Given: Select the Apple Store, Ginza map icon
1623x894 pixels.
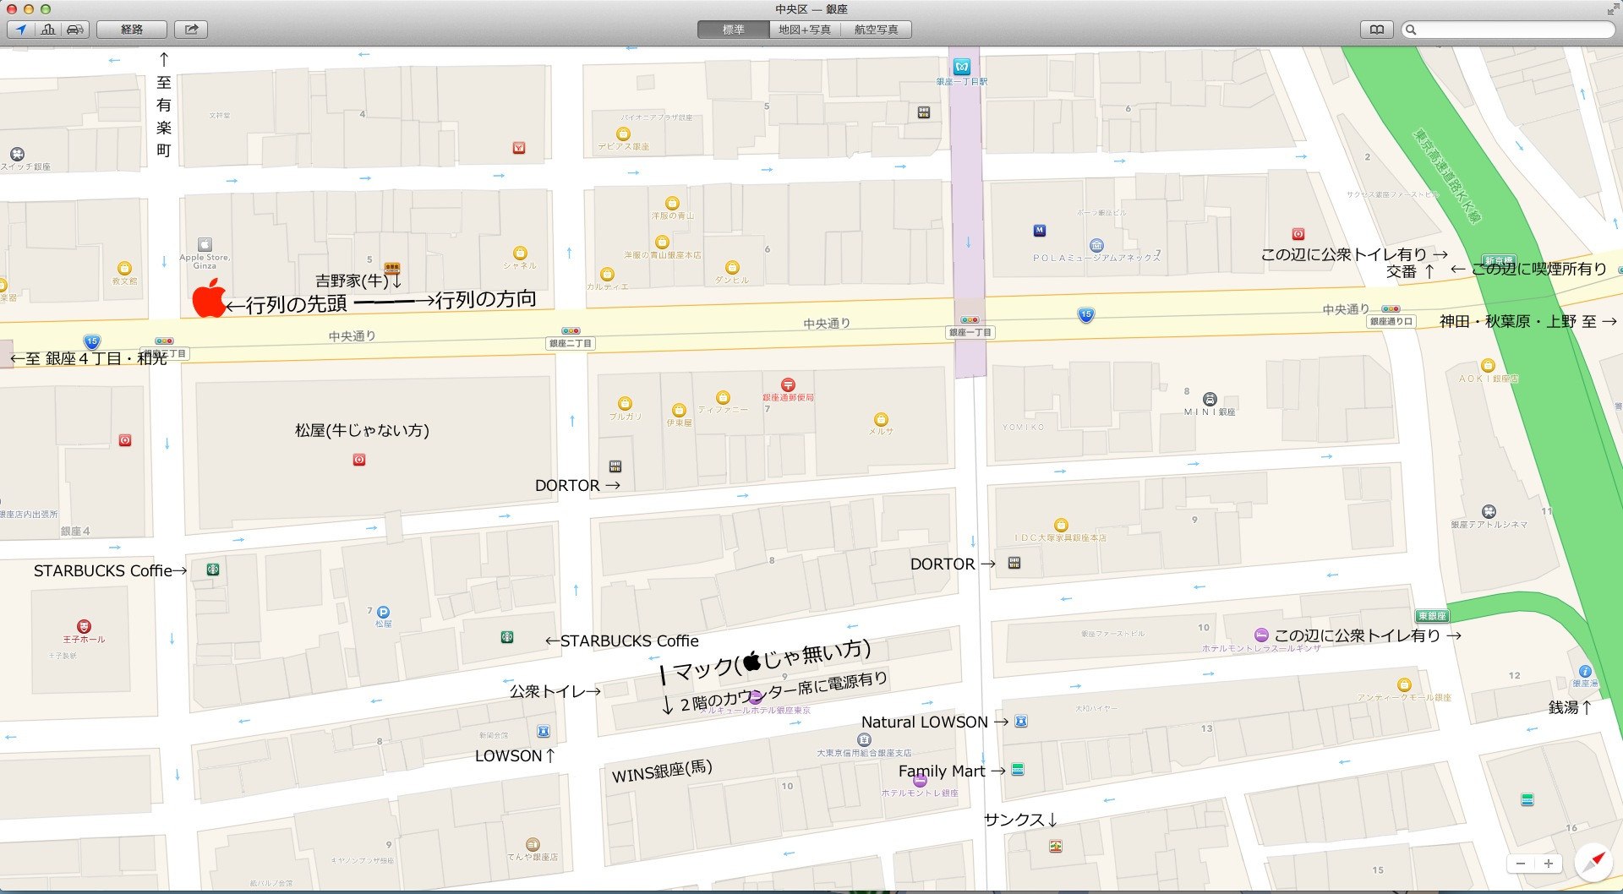Looking at the screenshot, I should click(205, 245).
